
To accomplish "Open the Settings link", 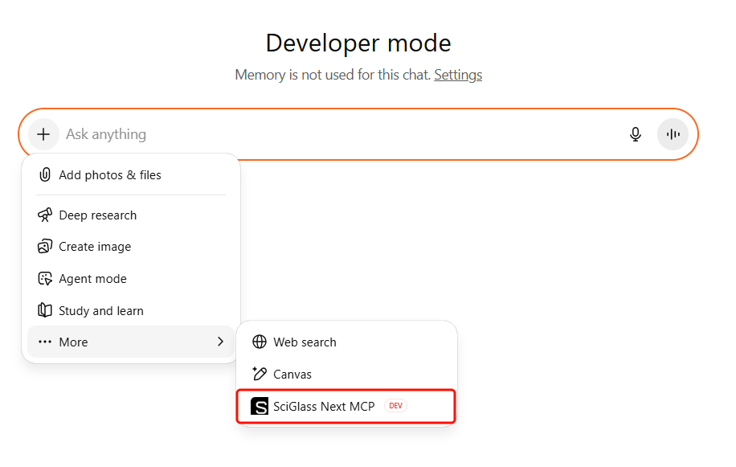I will pos(458,75).
